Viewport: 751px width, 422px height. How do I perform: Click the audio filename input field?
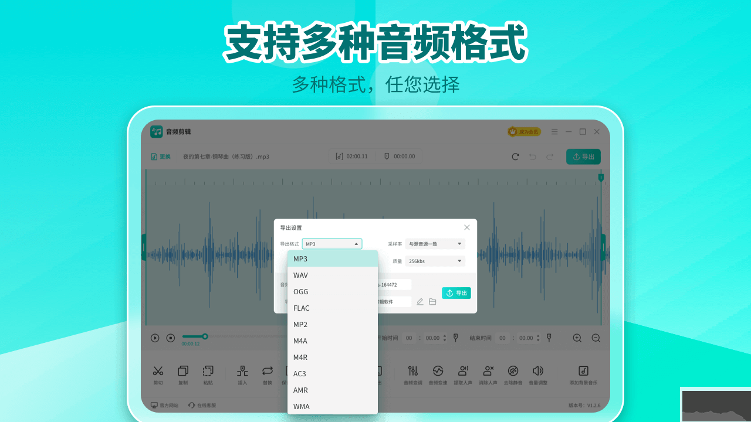[x=394, y=284]
